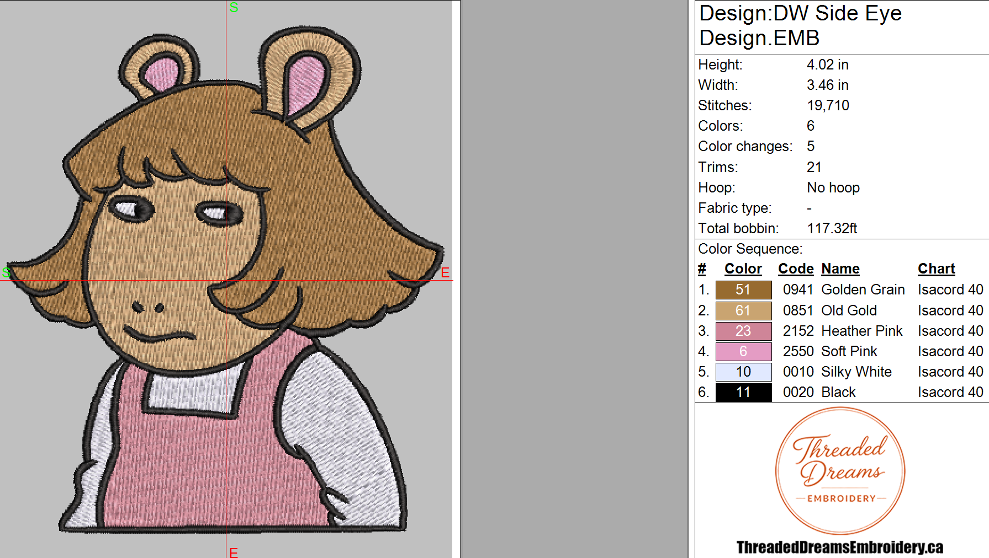Click the red E end marker at bottom
Image resolution: width=989 pixels, height=558 pixels.
pyautogui.click(x=234, y=552)
